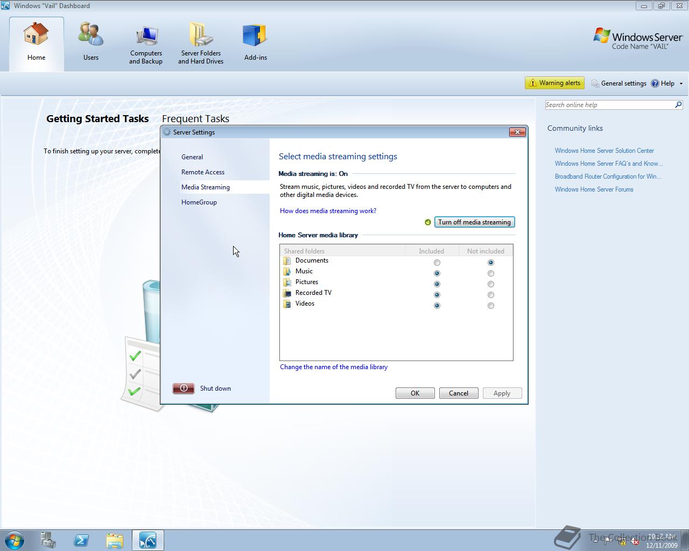Open Windows PowerShell from the taskbar
This screenshot has height=551, width=689.
[81, 540]
